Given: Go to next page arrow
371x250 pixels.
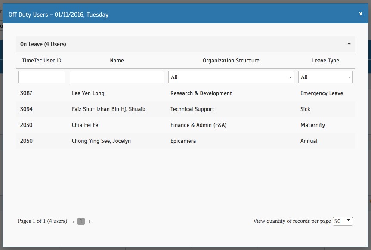Looking at the screenshot, I should point(90,222).
